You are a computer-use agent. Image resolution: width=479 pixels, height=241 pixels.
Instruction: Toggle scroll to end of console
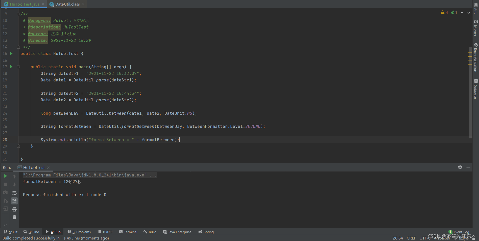coord(14,201)
